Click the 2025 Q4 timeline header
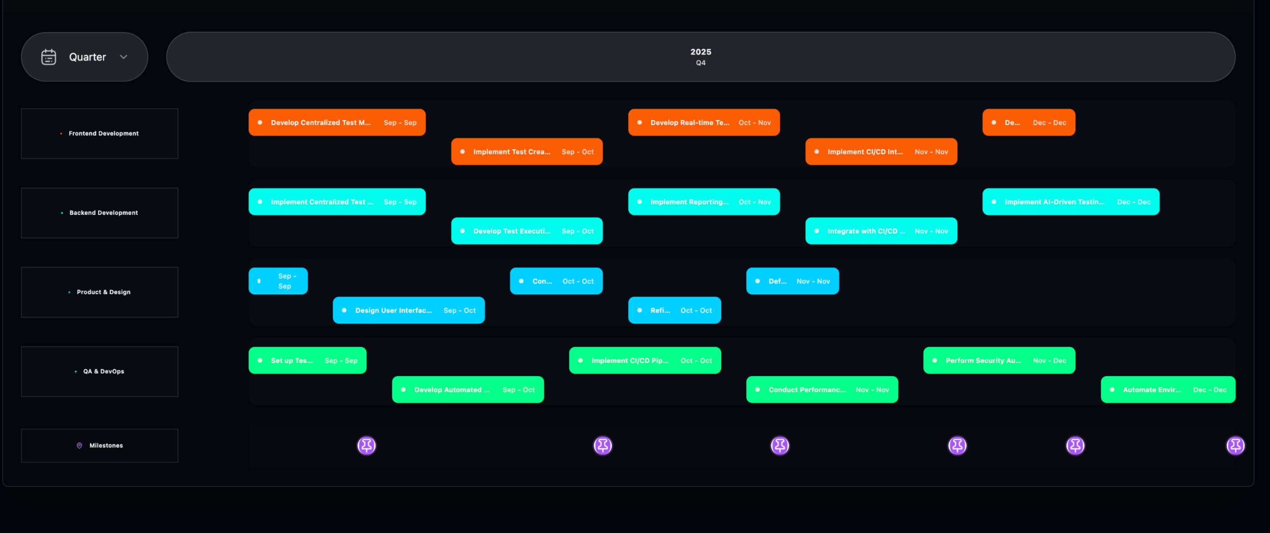Screen dimensions: 1270x533 click(700, 57)
